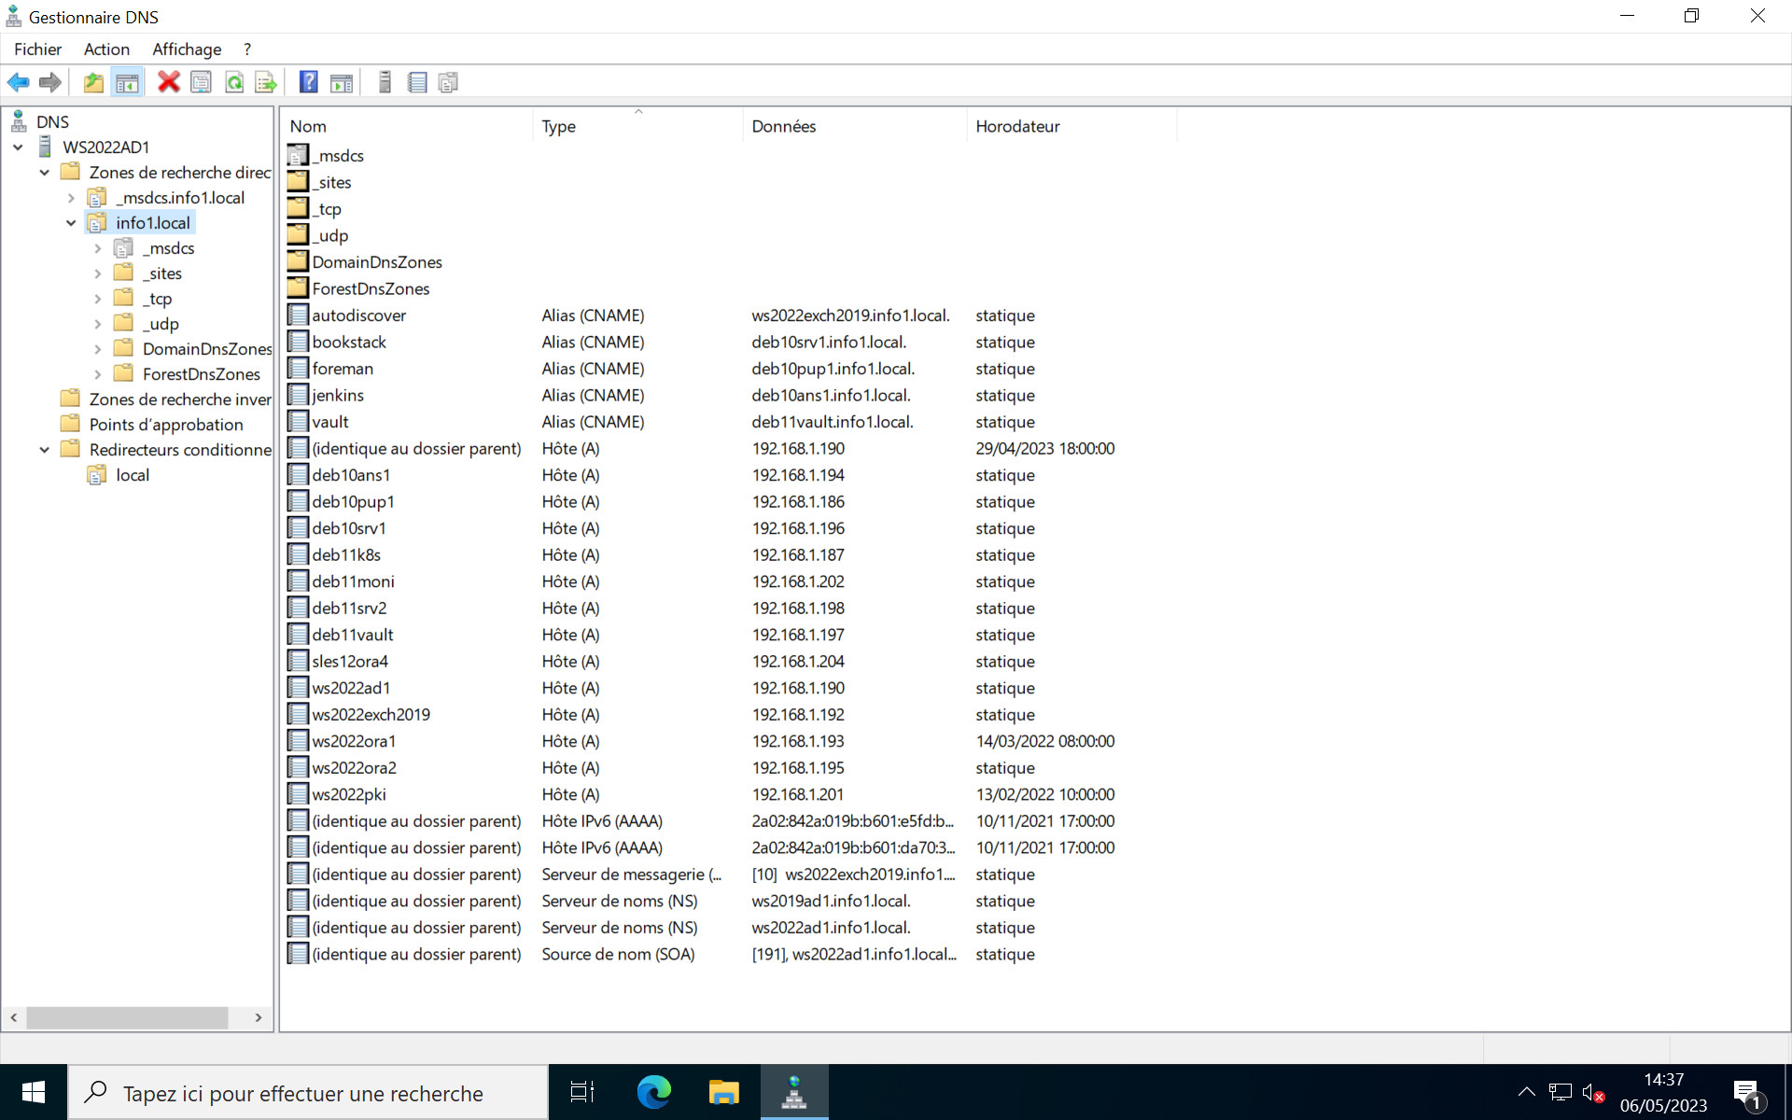1792x1120 pixels.
Task: Open Help with the blue question icon
Action: click(x=308, y=82)
